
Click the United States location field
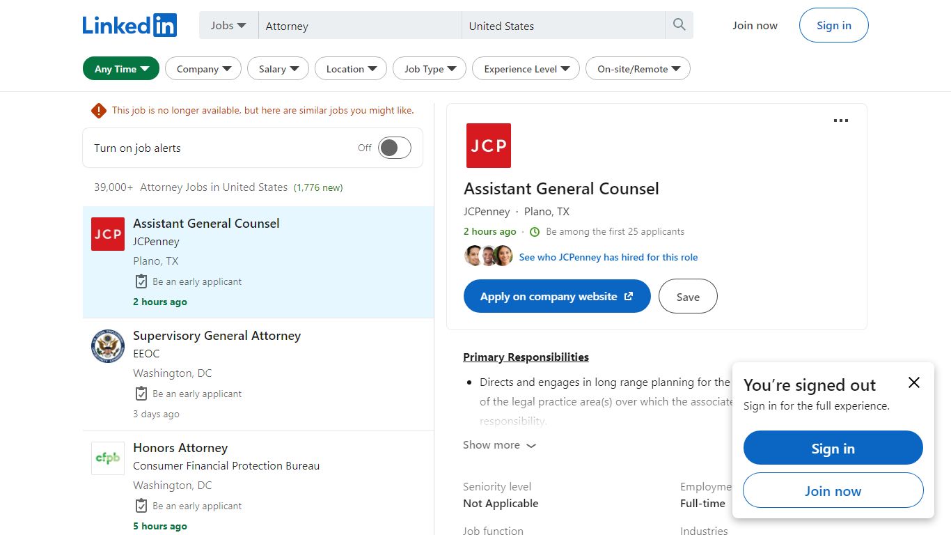(x=563, y=26)
